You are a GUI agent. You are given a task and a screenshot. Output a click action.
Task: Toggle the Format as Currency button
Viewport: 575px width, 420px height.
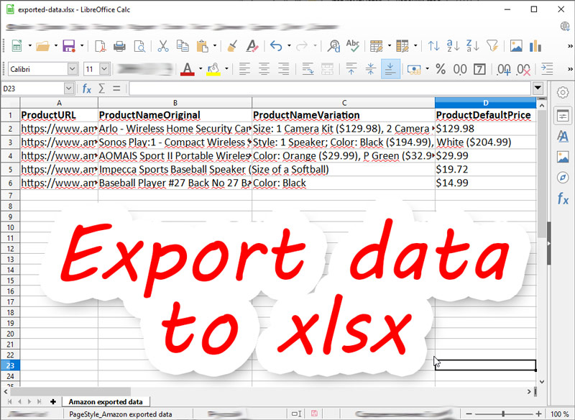[x=414, y=69]
